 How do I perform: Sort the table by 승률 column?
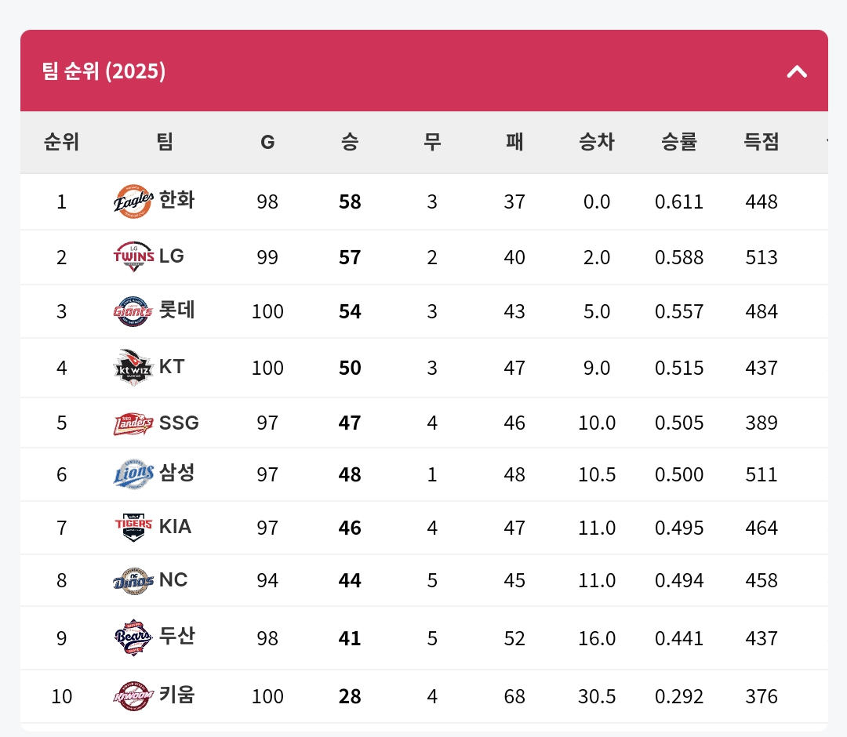click(679, 142)
